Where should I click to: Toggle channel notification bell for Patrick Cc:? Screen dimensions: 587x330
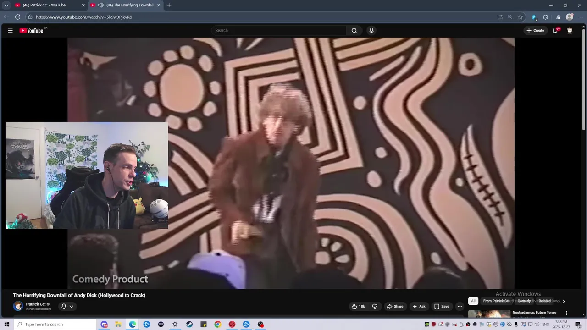(x=64, y=306)
